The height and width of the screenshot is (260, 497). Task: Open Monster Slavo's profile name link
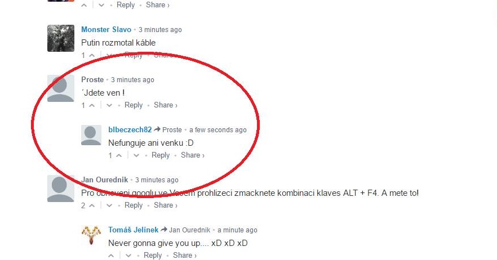(106, 29)
